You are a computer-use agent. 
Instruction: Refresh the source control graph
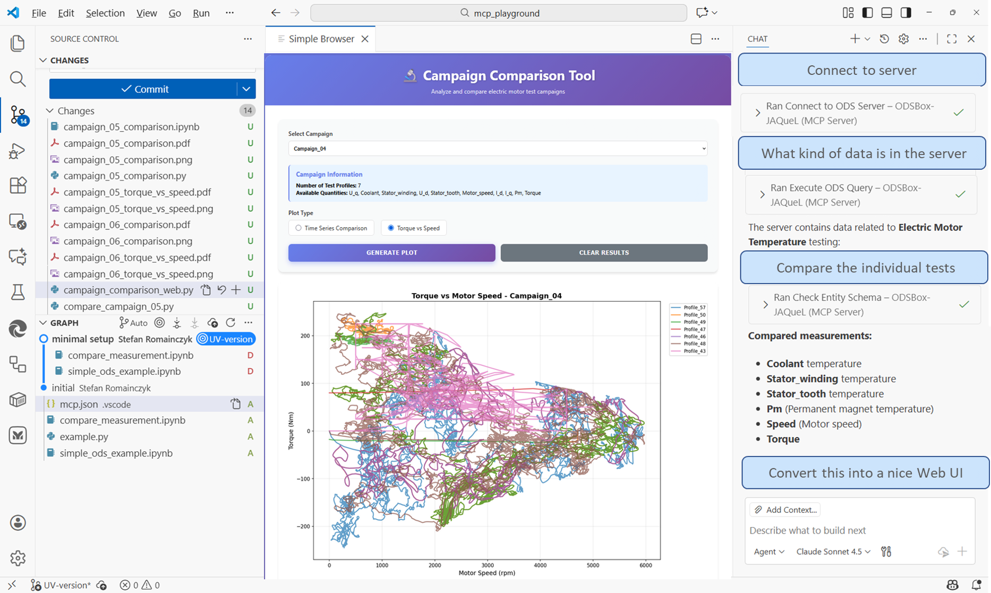point(230,323)
